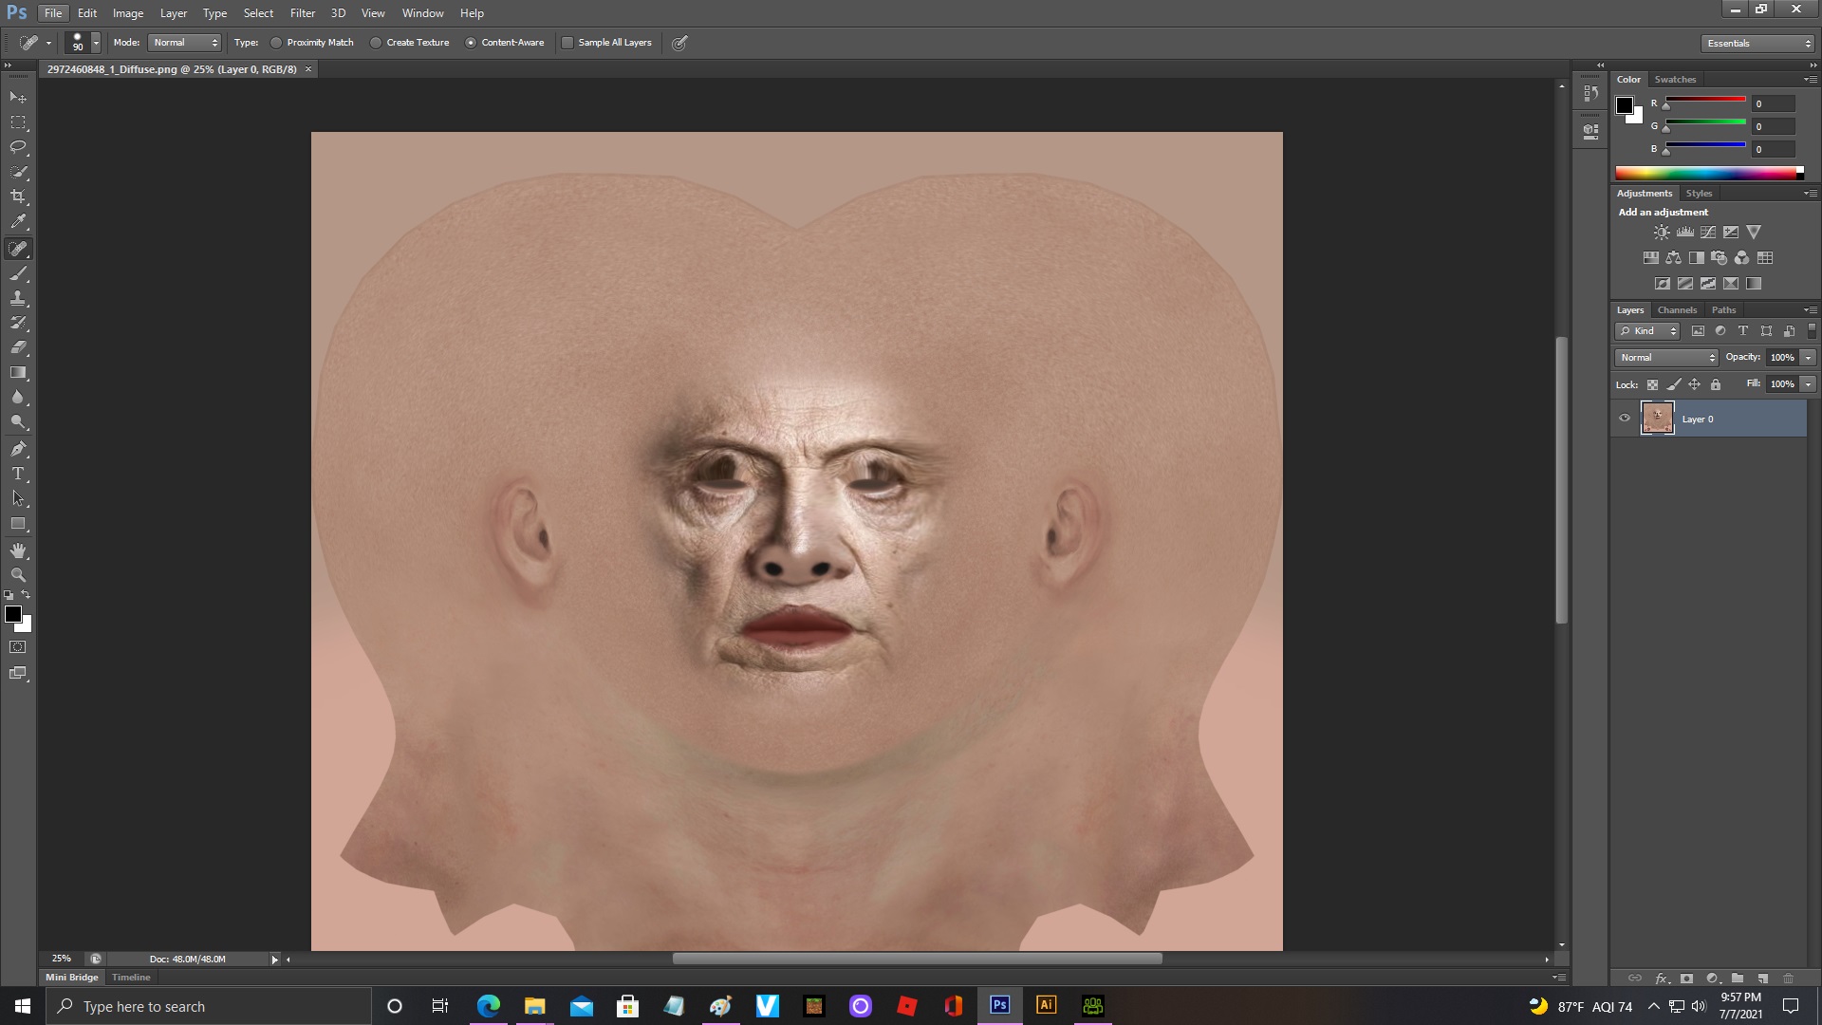Open the Filter menu

[303, 13]
